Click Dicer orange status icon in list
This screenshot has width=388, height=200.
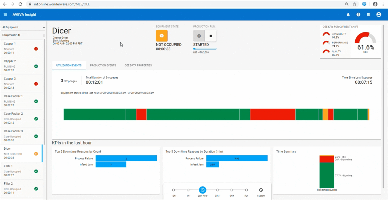coord(36,154)
